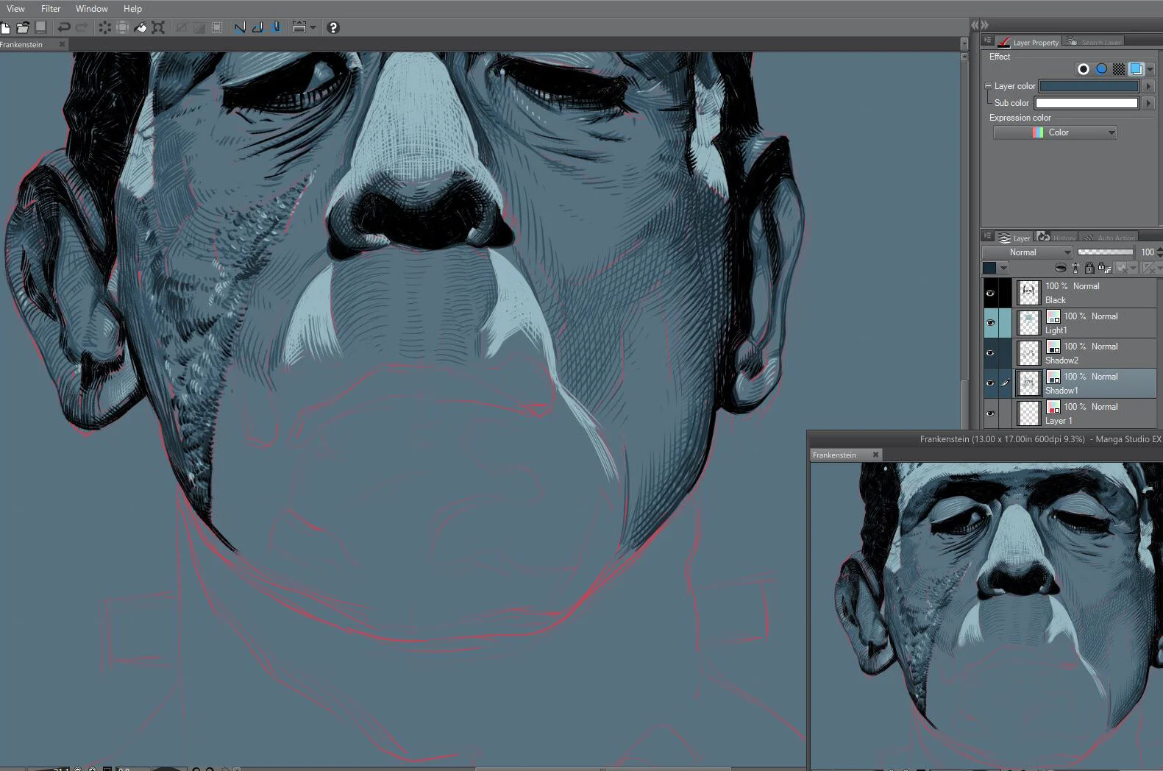1163x771 pixels.
Task: Switch to the History tab
Action: (x=1056, y=238)
